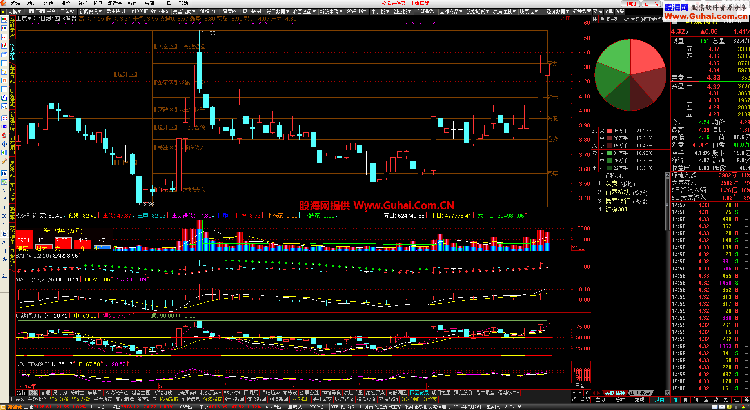This screenshot has width=750, height=410.
Task: Click the 分时走势 sidebar tab
Action: tap(13, 27)
